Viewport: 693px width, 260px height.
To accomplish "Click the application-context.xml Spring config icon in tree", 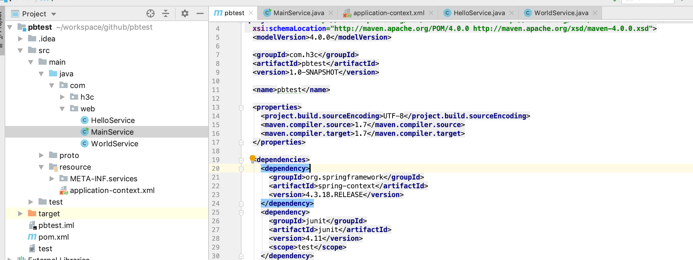I will tap(64, 190).
